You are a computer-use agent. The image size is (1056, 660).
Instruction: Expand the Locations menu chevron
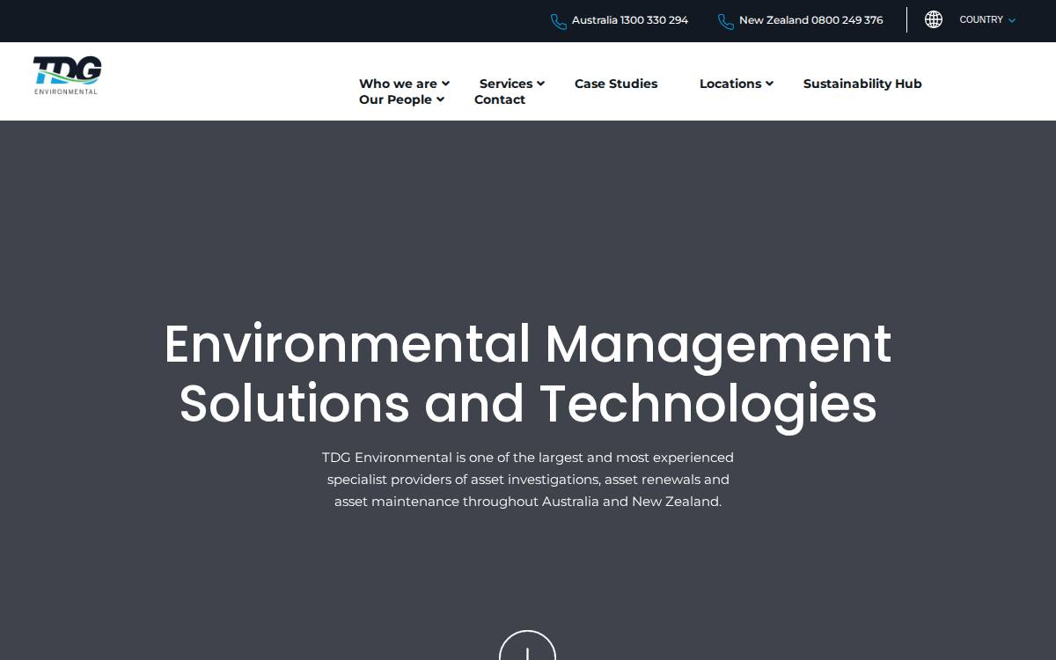click(x=769, y=84)
